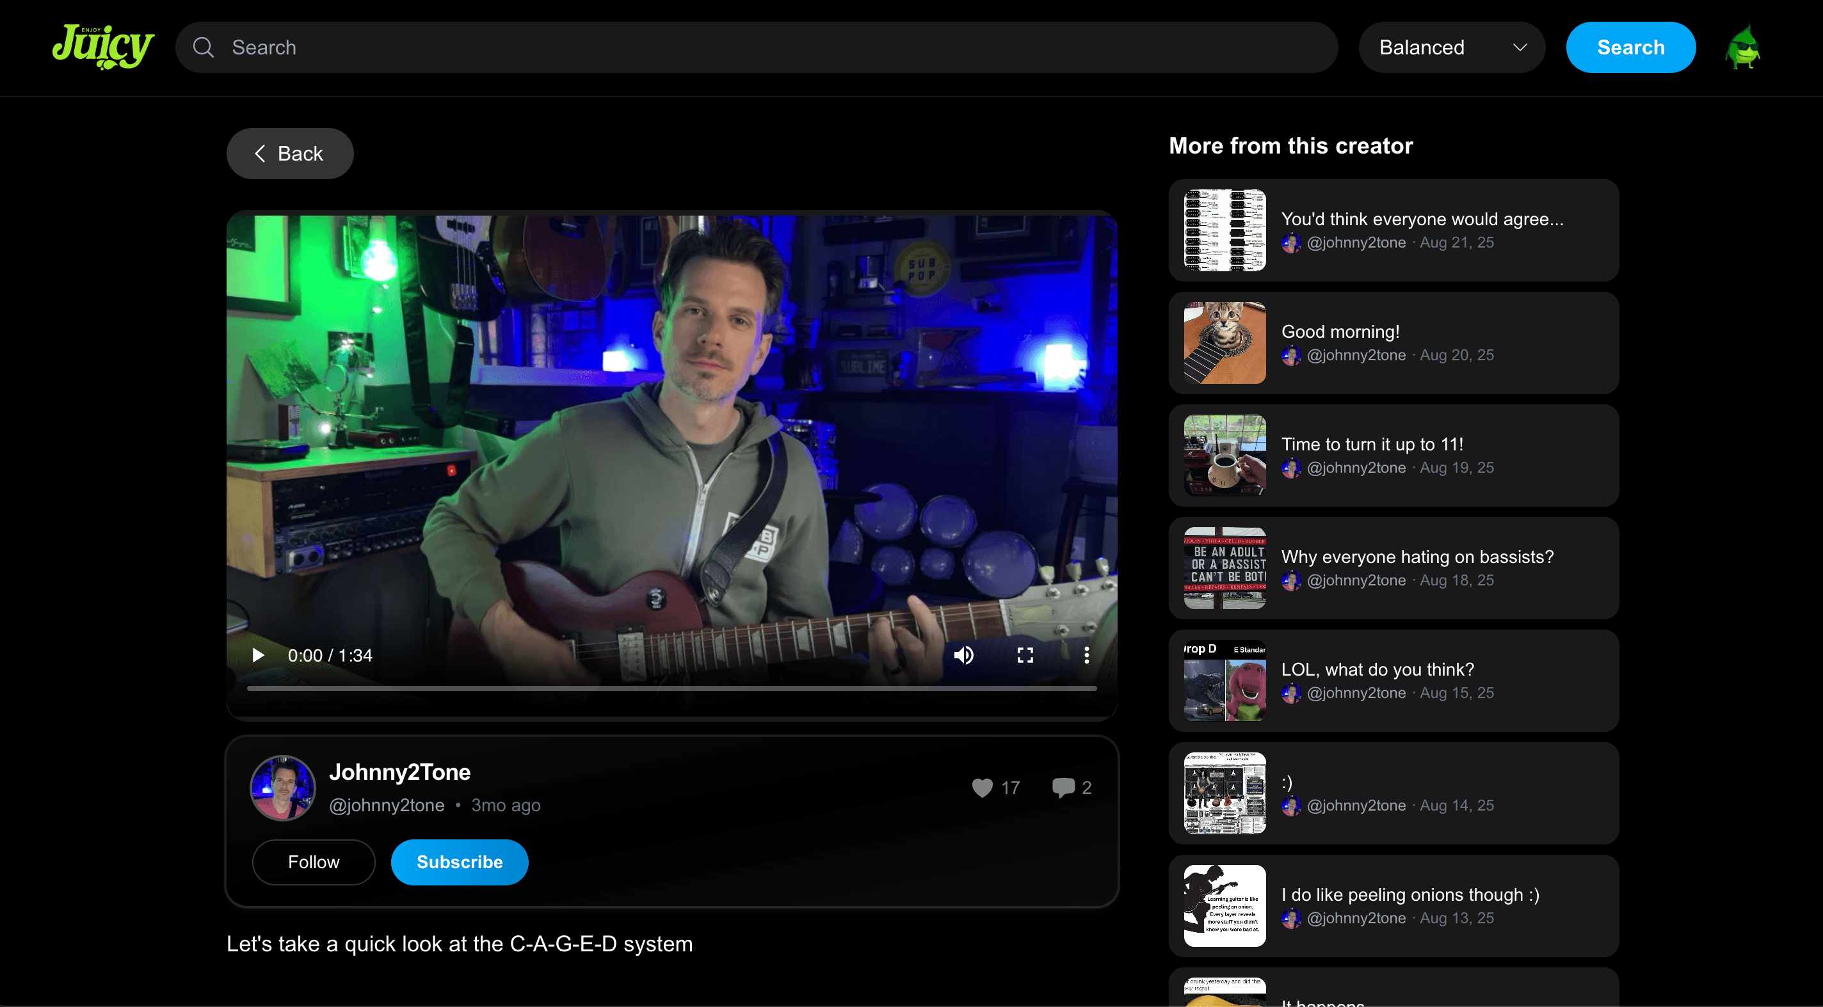Click the blue Search button

(x=1630, y=47)
